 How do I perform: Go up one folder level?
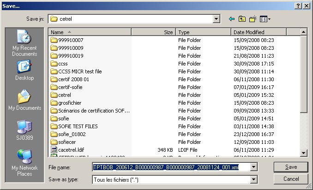[x=242, y=19]
